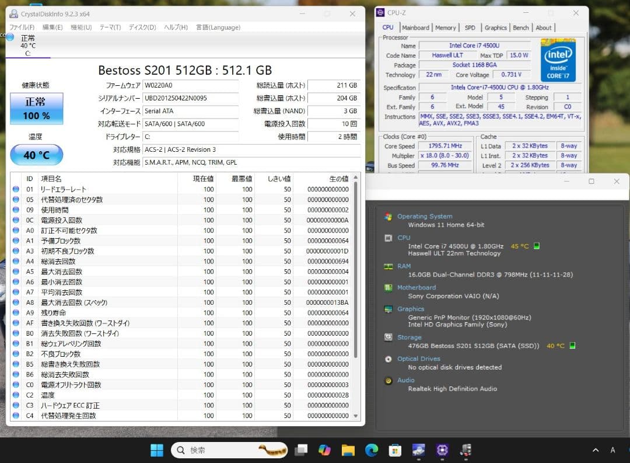Open the Bench tab in CPU-Z
The width and height of the screenshot is (630, 463).
pos(521,27)
